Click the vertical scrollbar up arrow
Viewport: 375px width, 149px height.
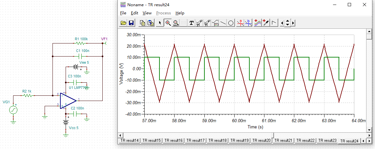tap(369, 31)
